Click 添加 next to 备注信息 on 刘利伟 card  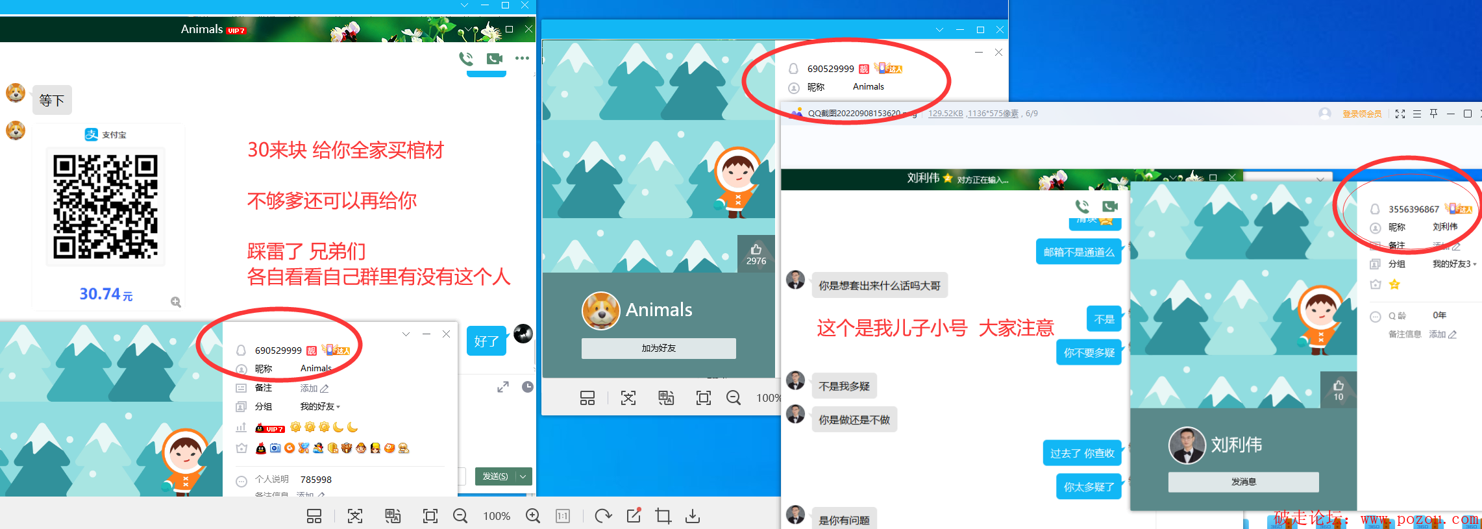(x=1443, y=334)
